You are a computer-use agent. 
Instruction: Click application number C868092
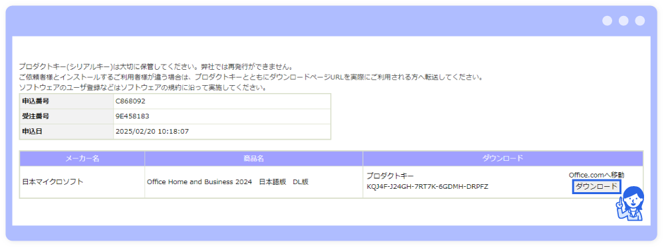pos(130,102)
